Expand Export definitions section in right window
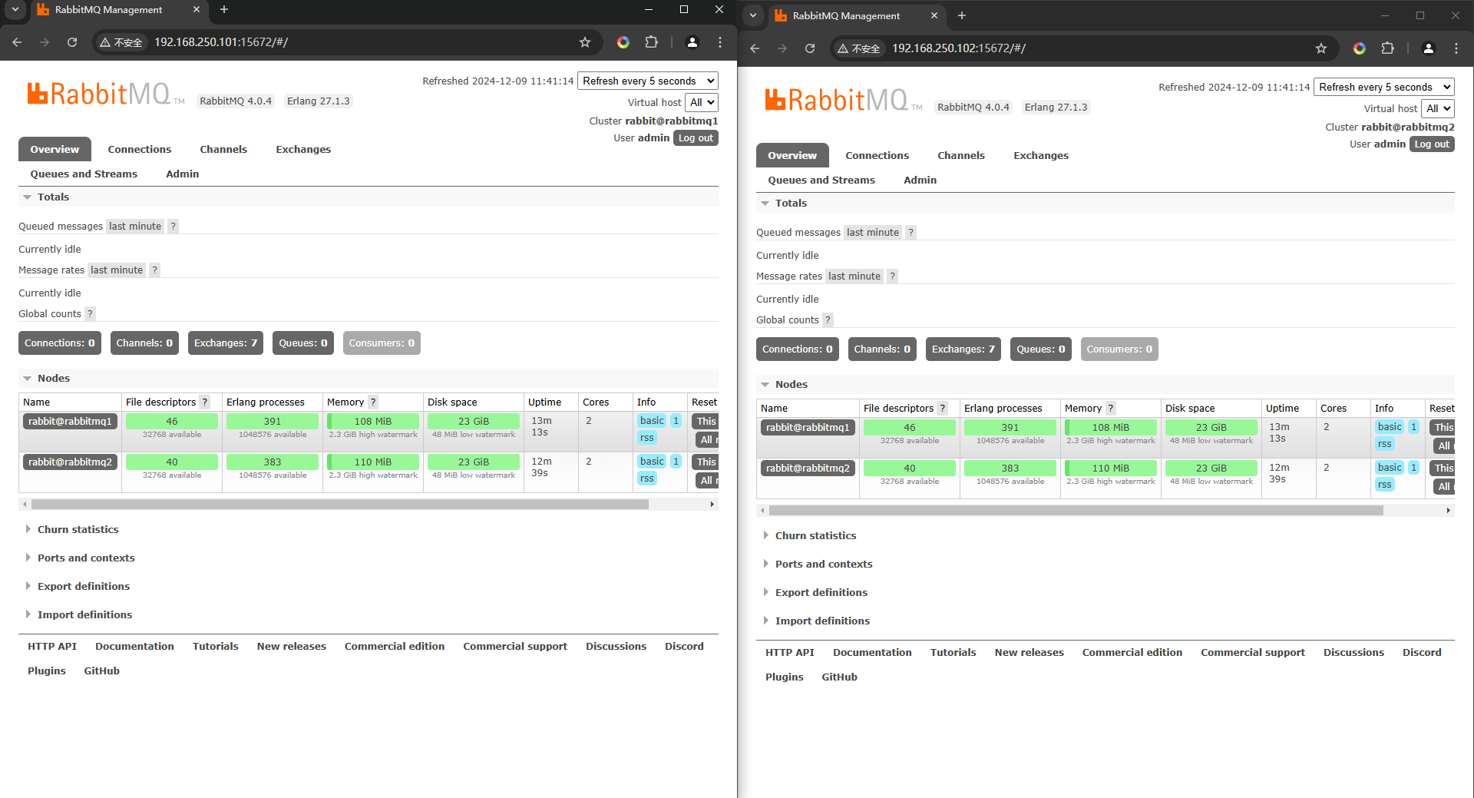 pos(821,592)
